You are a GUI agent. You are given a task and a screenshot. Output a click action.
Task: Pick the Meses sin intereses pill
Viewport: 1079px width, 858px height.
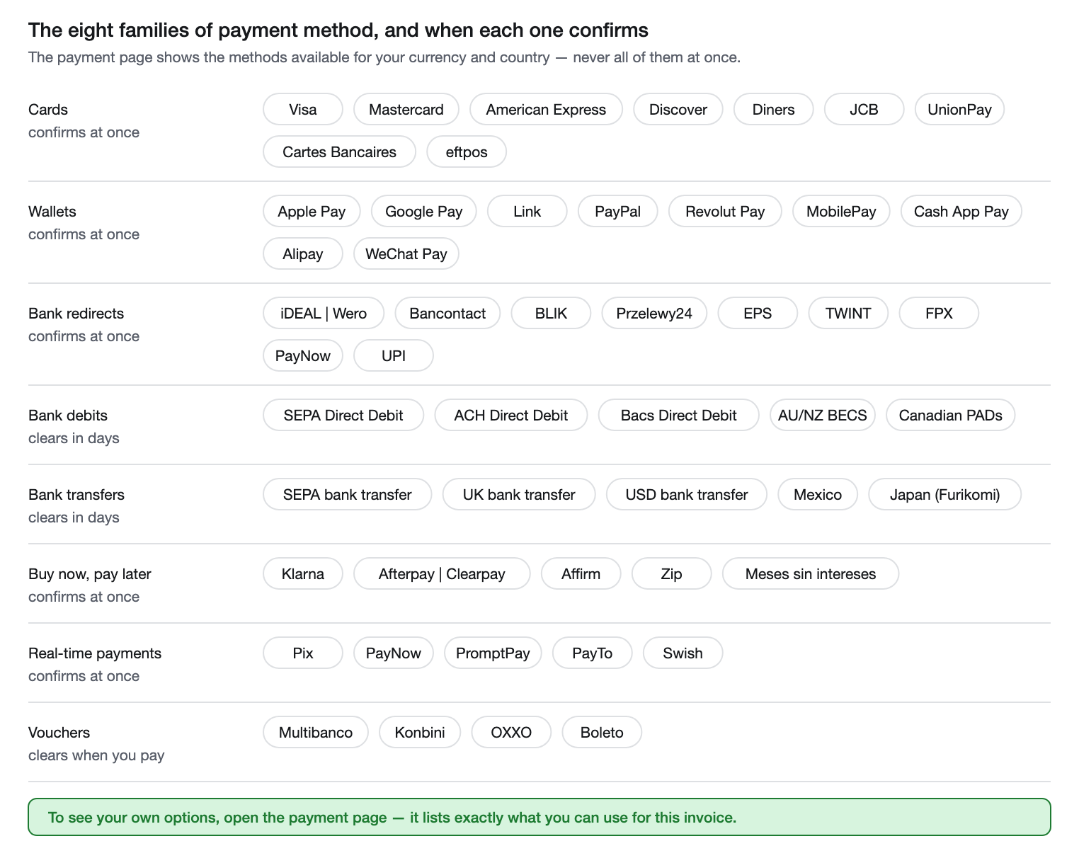811,573
